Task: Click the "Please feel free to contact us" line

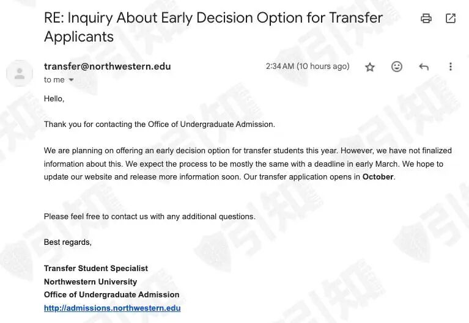Action: tap(150, 216)
